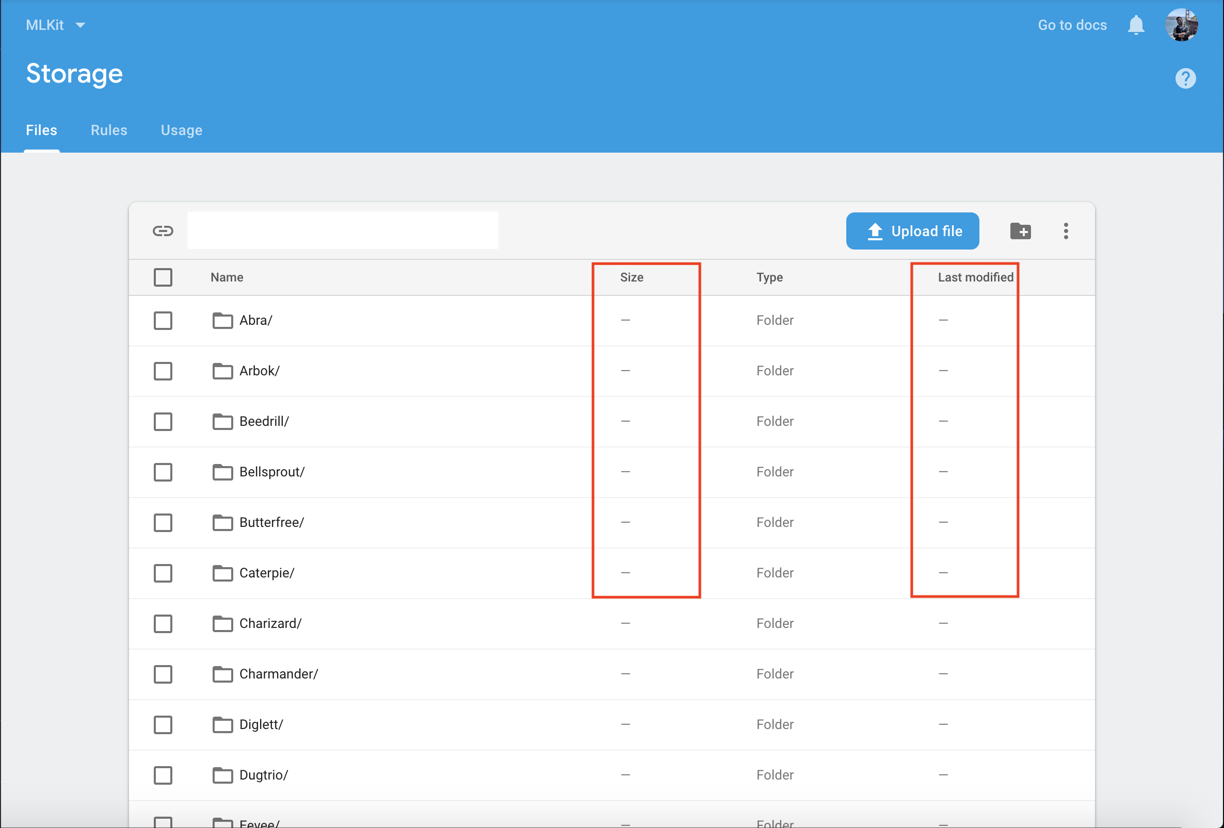Screen dimensions: 1224x828
Task: Sort by the Size column header
Action: (x=632, y=277)
